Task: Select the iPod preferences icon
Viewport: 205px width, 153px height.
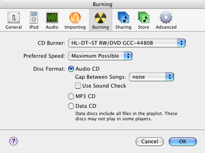Action: coord(34,17)
